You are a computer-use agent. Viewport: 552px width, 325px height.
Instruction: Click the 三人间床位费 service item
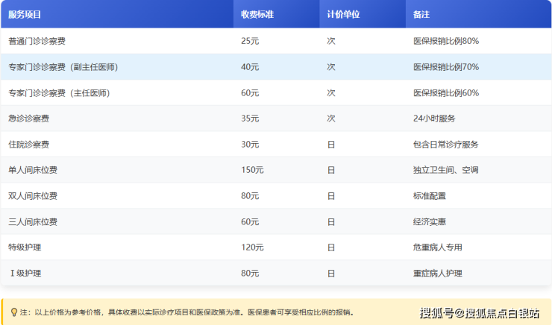[x=32, y=222]
